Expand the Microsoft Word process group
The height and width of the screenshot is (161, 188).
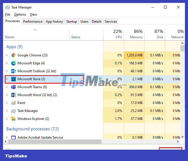(x=7, y=95)
